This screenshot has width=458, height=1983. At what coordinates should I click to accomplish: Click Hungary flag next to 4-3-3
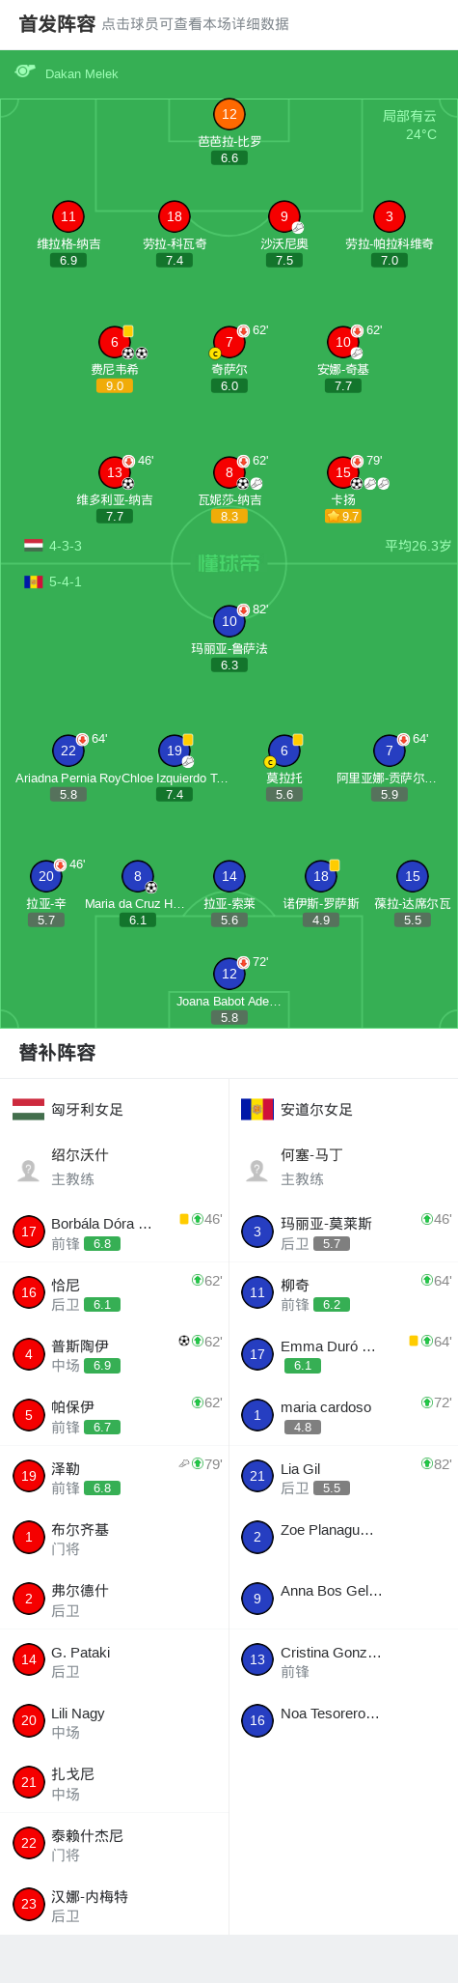pos(34,546)
